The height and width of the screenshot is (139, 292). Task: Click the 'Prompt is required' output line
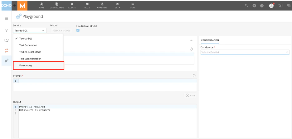click(x=32, y=107)
